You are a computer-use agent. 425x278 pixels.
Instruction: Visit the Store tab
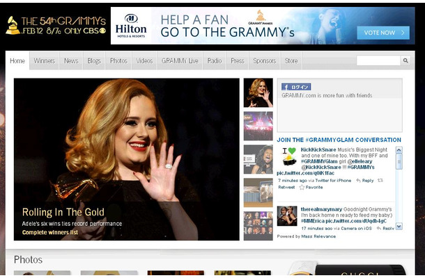[291, 61]
